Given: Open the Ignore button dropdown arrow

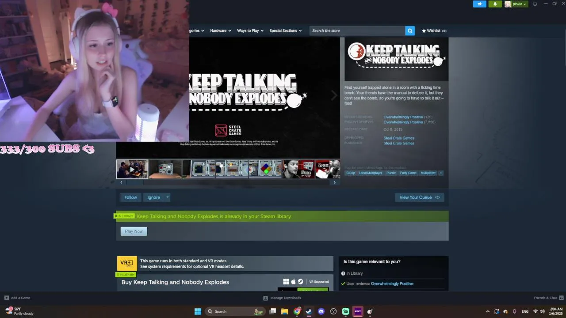Looking at the screenshot, I should 168,197.
